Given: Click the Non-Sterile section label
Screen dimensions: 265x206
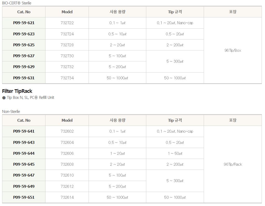Looking at the screenshot, I should [11, 112].
